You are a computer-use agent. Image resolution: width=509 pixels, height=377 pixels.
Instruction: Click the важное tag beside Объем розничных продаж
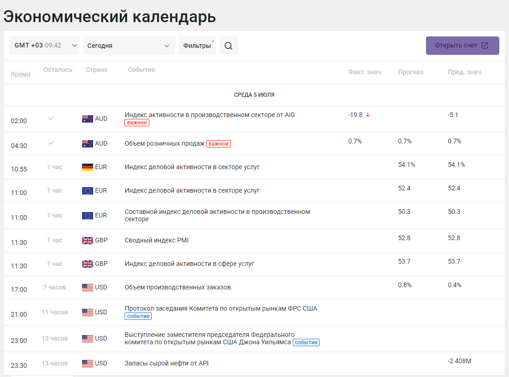219,144
